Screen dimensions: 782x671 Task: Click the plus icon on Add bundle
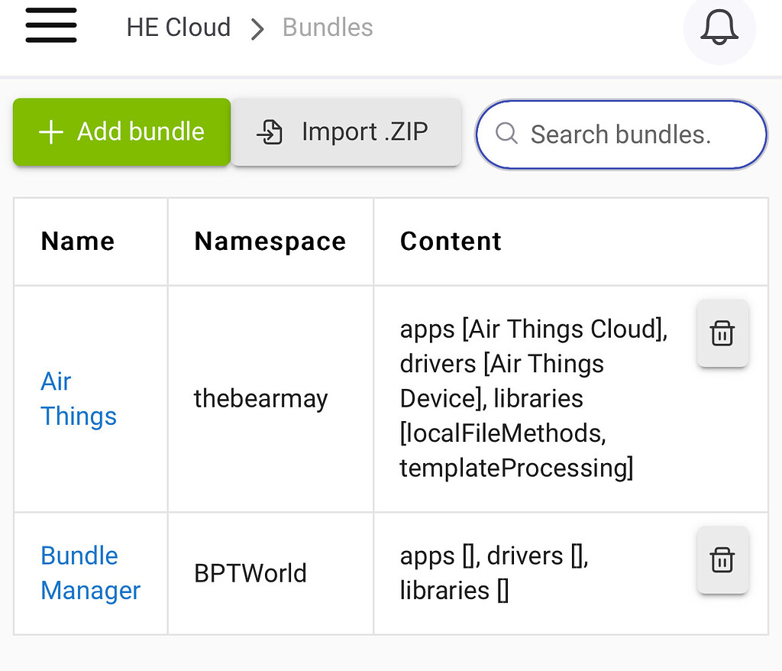coord(50,131)
